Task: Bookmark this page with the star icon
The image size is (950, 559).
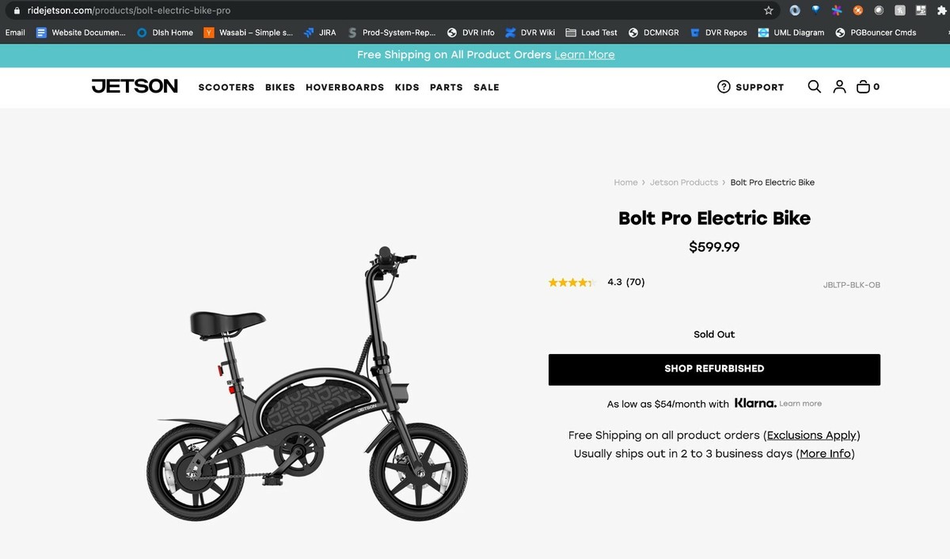Action: pyautogui.click(x=768, y=10)
